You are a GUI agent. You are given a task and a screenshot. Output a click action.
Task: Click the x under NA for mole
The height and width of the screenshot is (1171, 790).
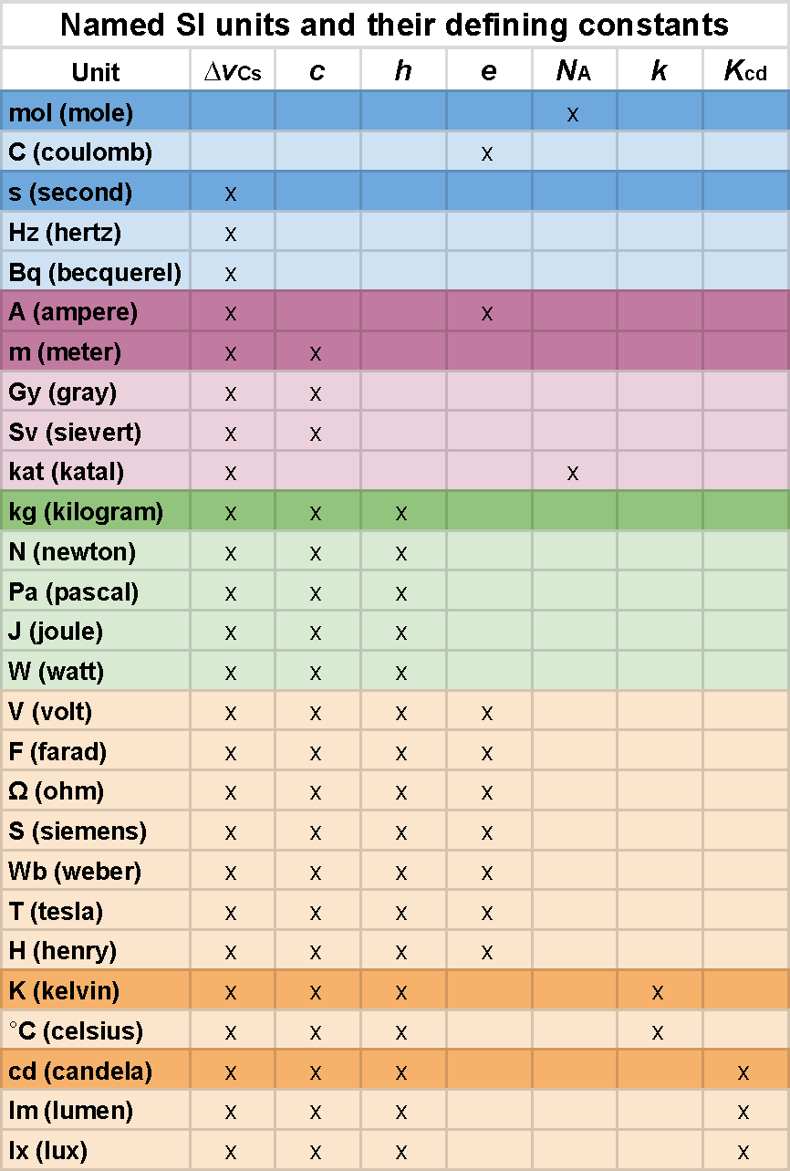(x=573, y=114)
